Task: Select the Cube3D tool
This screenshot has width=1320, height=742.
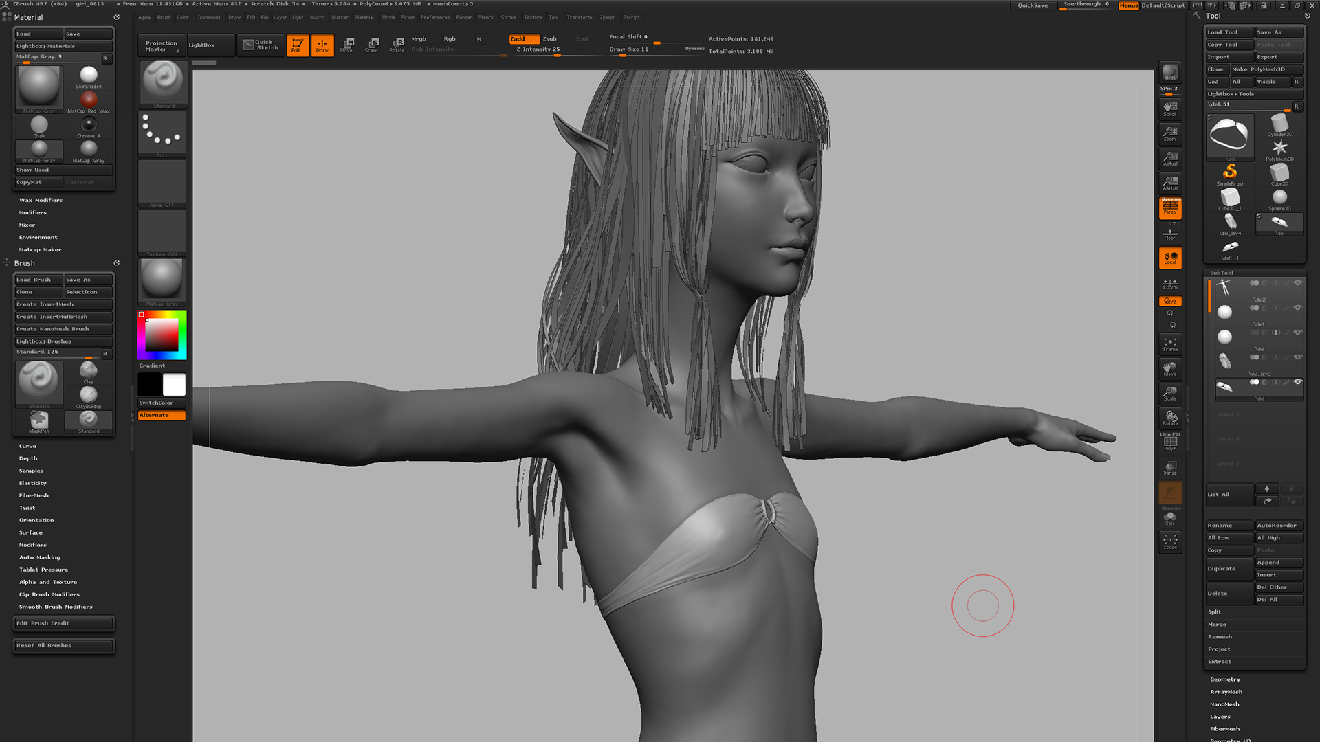Action: point(1279,173)
